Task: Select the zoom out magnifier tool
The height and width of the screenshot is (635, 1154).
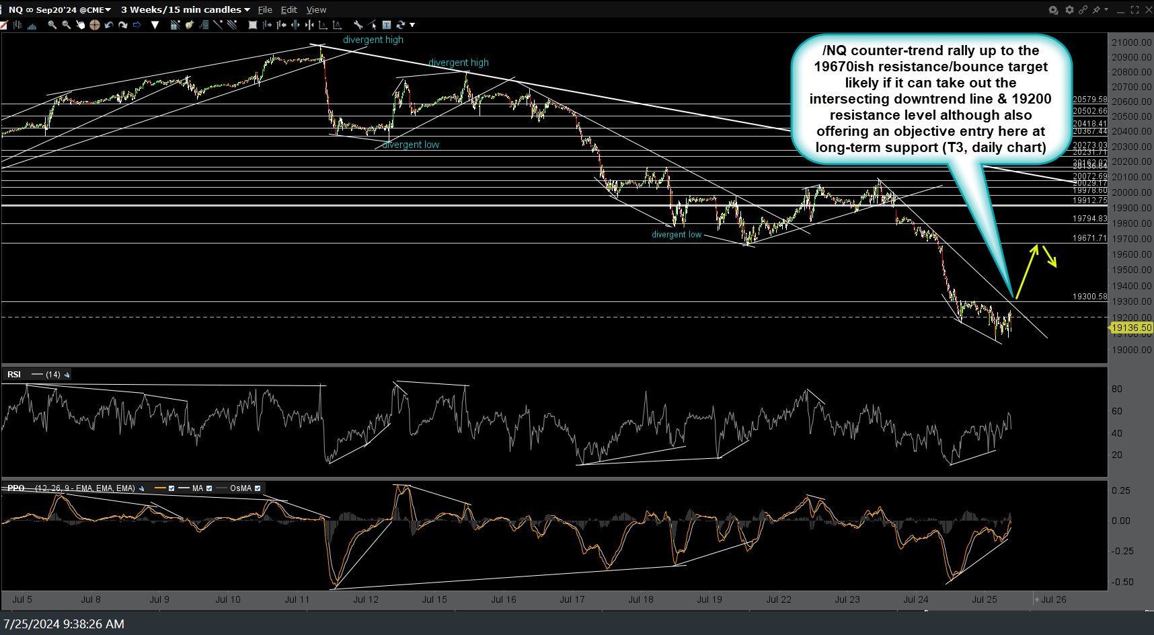Action: tap(67, 25)
